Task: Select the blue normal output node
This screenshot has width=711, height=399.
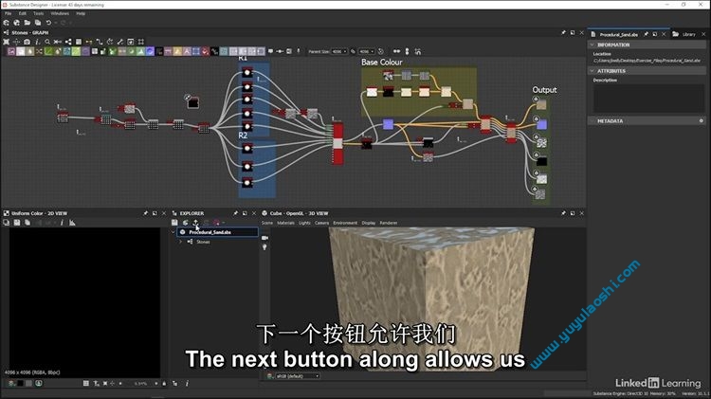Action: click(x=541, y=124)
